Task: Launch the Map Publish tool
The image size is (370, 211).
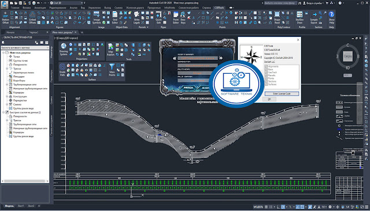Action: coord(110,50)
